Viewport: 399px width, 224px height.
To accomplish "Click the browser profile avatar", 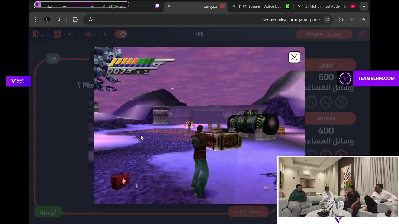I will (x=47, y=20).
